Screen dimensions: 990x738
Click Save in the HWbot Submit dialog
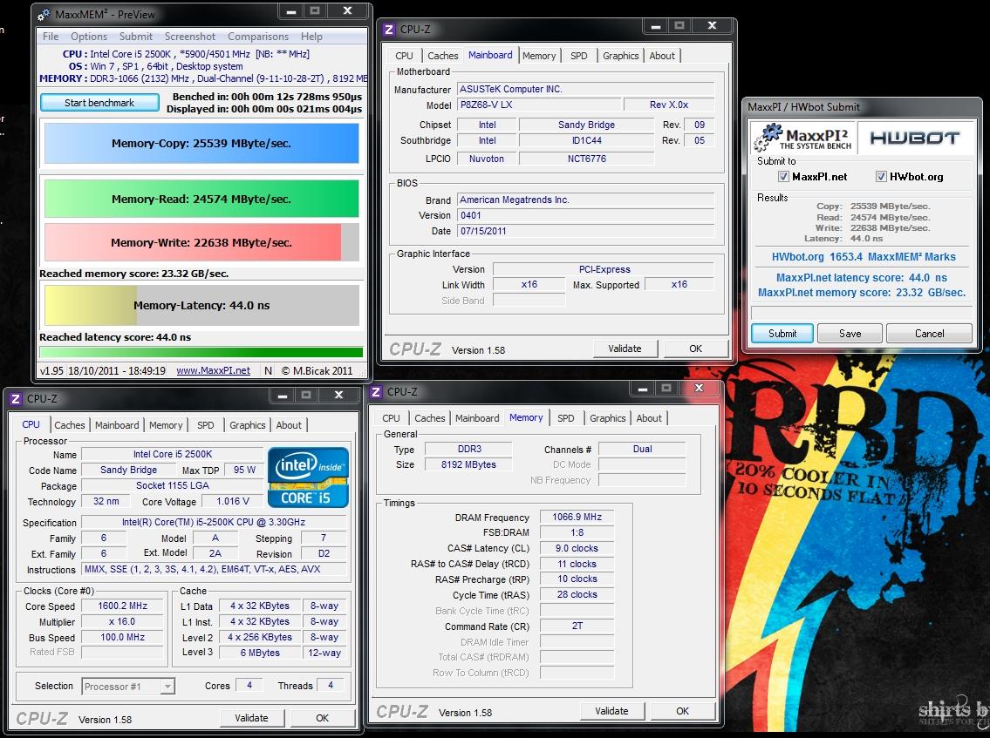coord(850,334)
